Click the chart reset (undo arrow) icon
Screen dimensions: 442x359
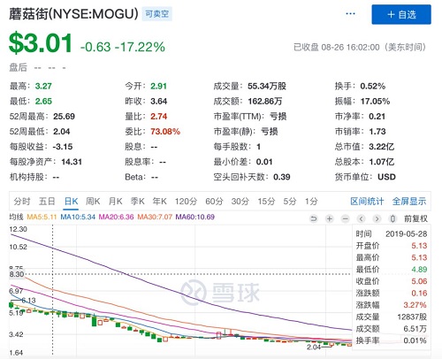(x=314, y=218)
